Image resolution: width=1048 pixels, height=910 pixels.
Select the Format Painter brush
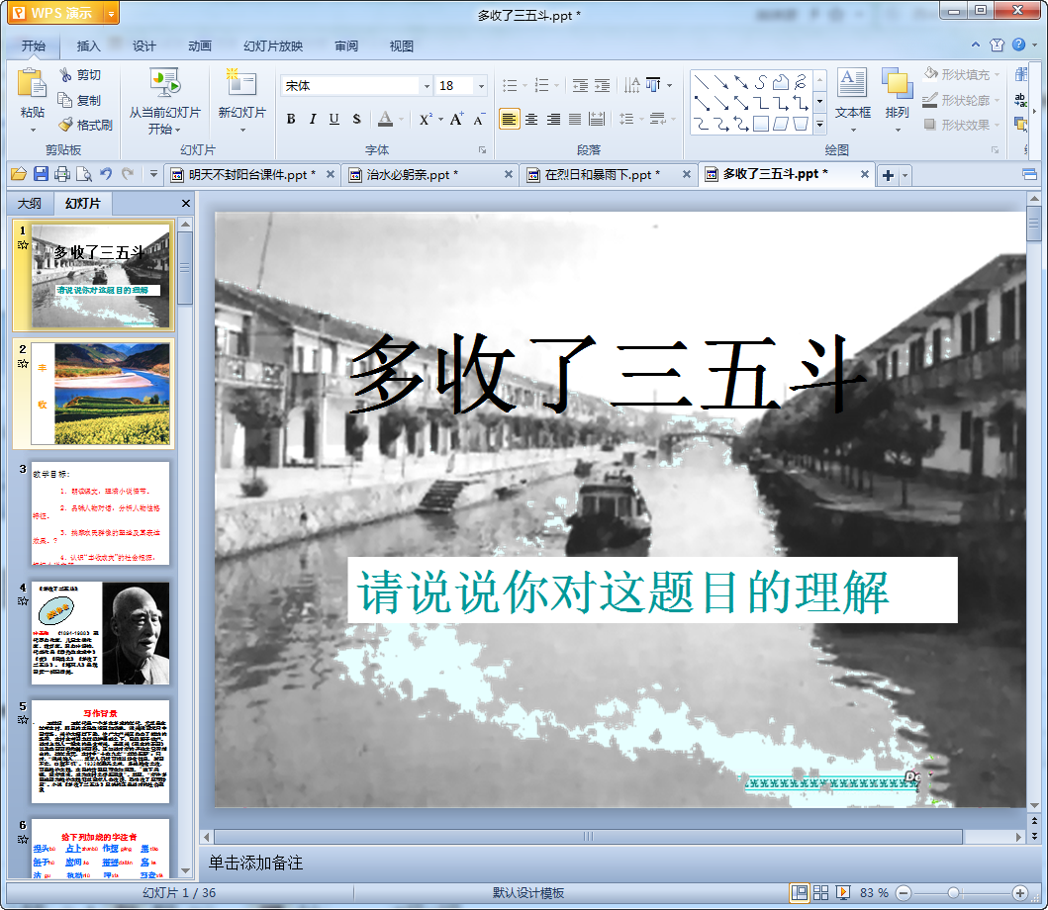tap(65, 125)
